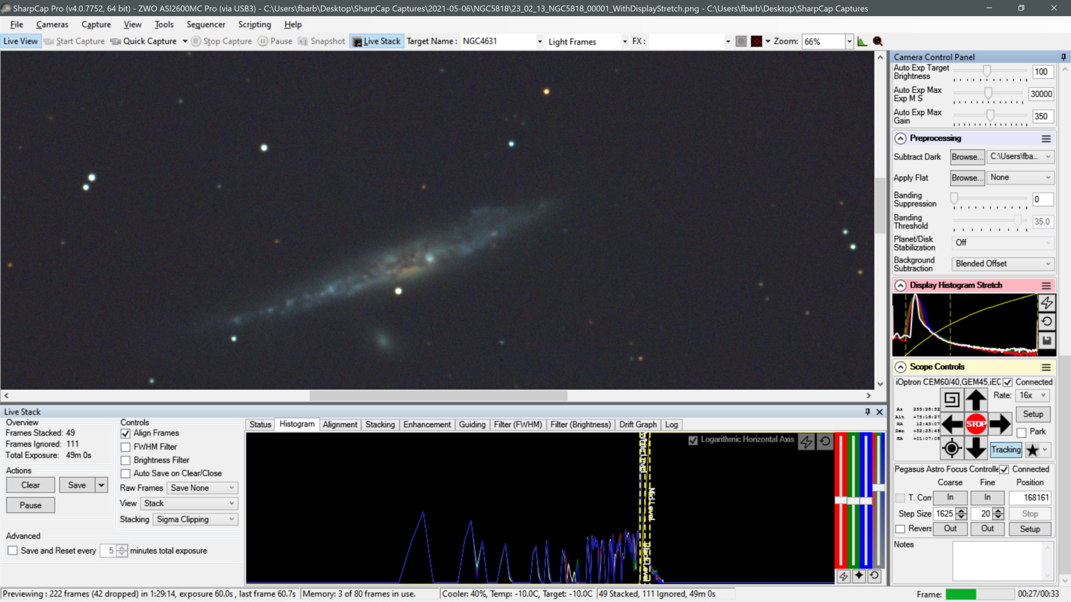The image size is (1071, 602).
Task: Save the display stretch settings icon
Action: point(1047,340)
